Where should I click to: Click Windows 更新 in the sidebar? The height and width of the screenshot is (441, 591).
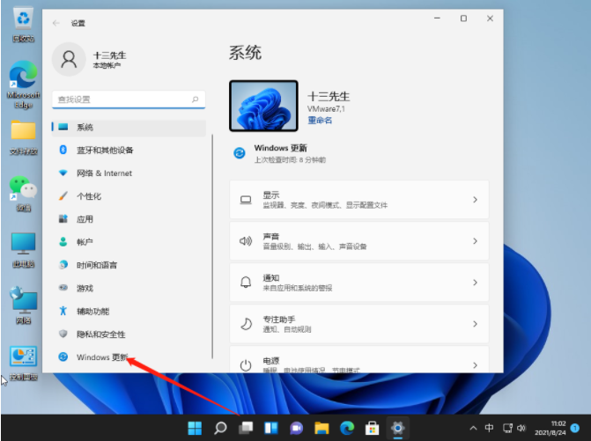(x=101, y=357)
